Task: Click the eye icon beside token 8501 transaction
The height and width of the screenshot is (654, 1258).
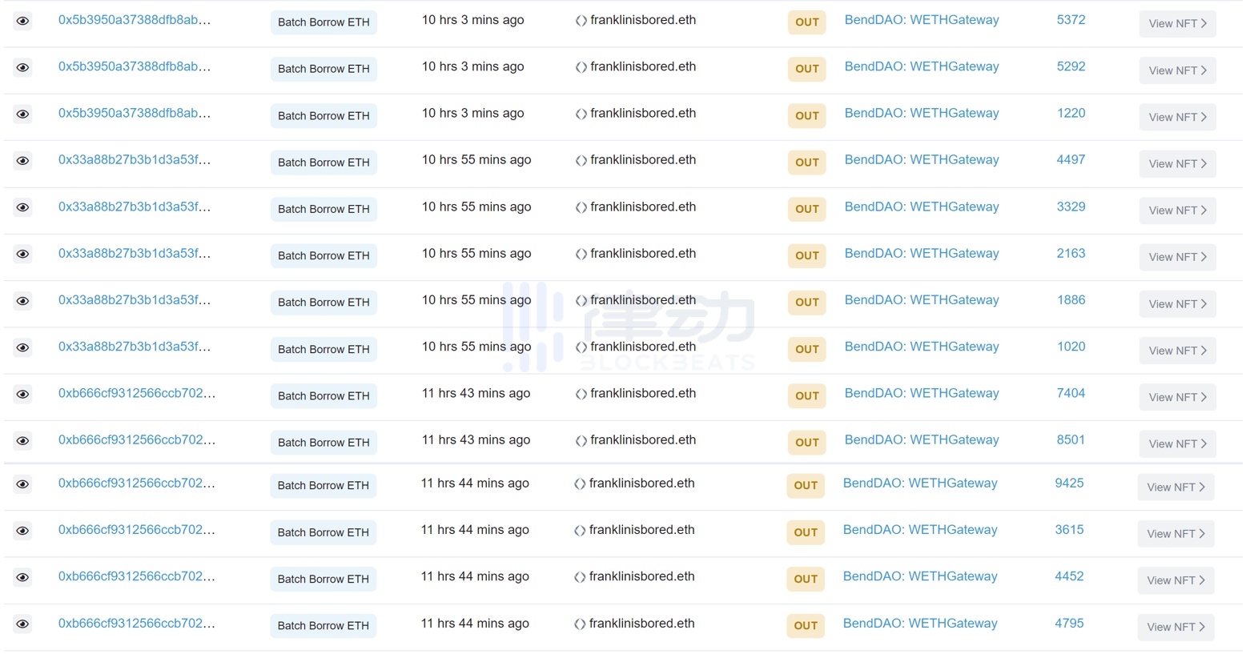Action: pyautogui.click(x=22, y=441)
